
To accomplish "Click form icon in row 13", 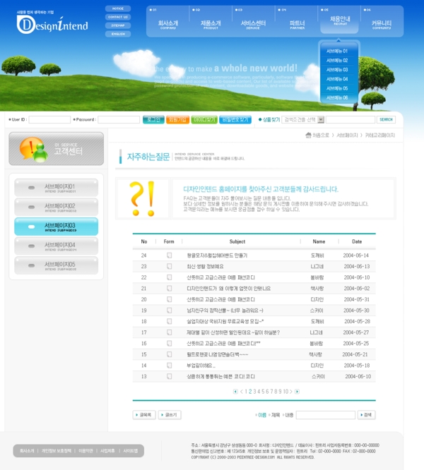I will pyautogui.click(x=169, y=376).
